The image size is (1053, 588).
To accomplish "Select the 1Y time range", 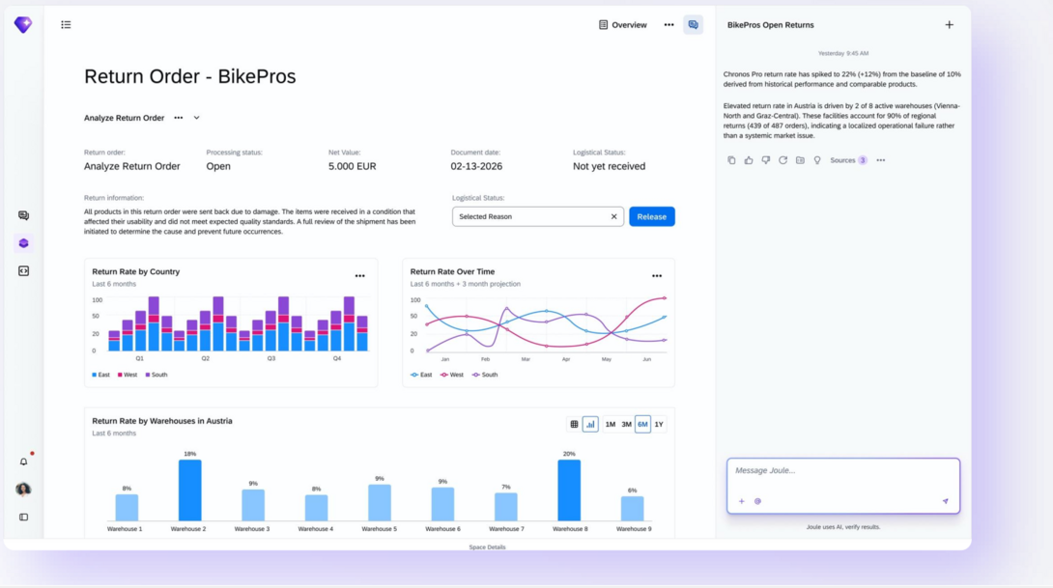I will pos(659,424).
